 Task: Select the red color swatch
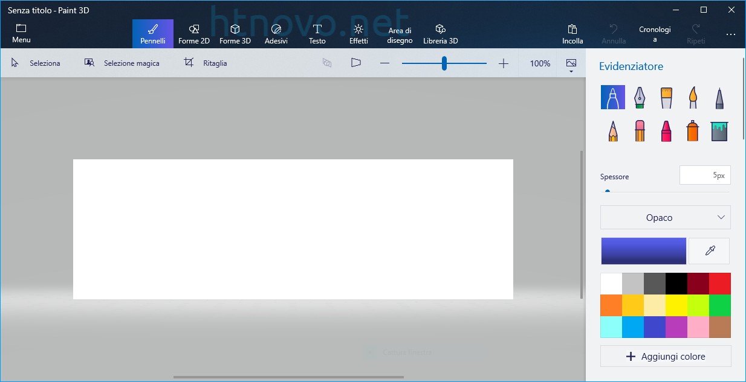pyautogui.click(x=720, y=282)
